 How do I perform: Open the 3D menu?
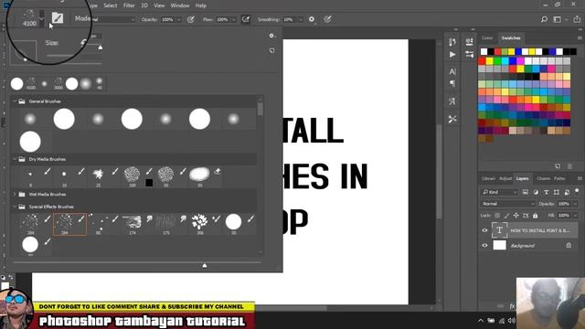click(x=144, y=5)
